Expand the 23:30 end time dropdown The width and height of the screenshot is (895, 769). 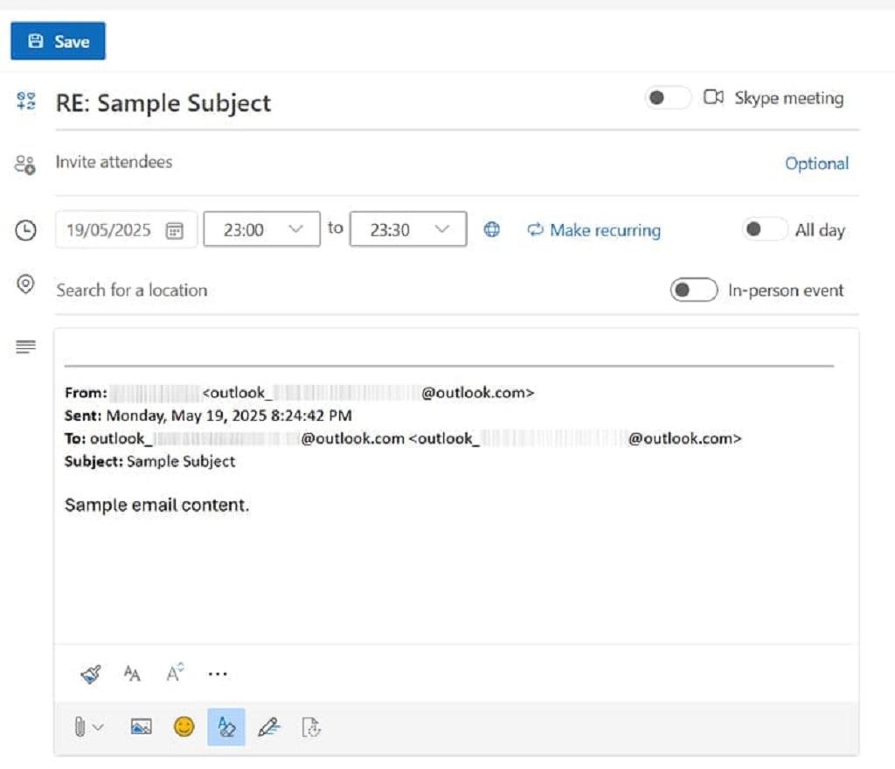[x=407, y=230]
